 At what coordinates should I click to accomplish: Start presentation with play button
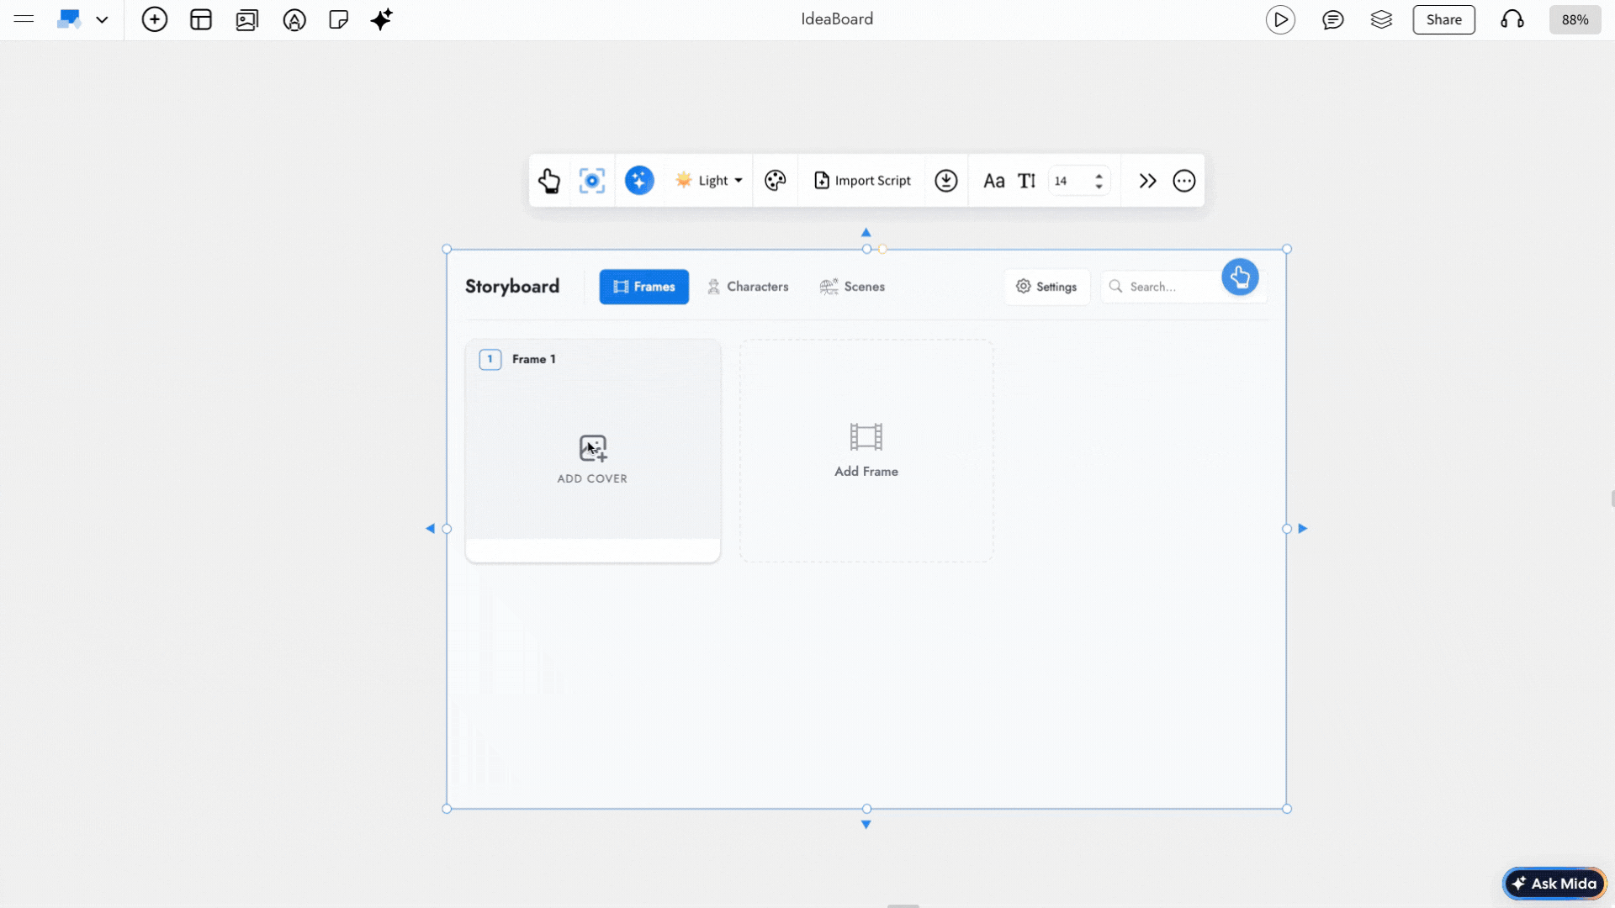coord(1280,19)
